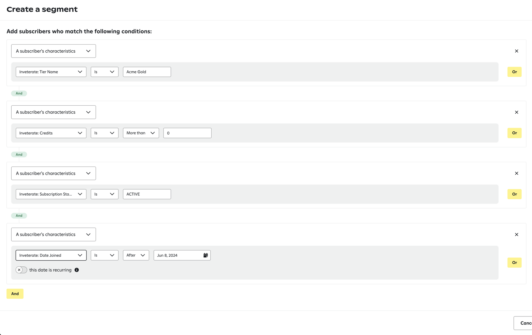This screenshot has height=335, width=532.
Task: Click the Acme Gold text field
Action: (x=147, y=72)
